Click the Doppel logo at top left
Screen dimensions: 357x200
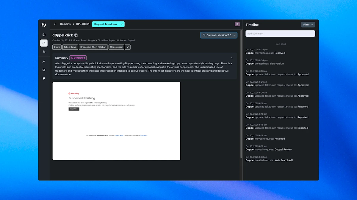coord(44,25)
